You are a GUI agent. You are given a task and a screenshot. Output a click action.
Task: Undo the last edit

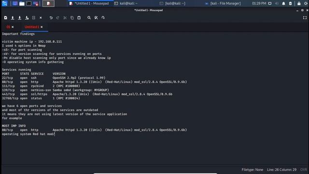[51, 18]
